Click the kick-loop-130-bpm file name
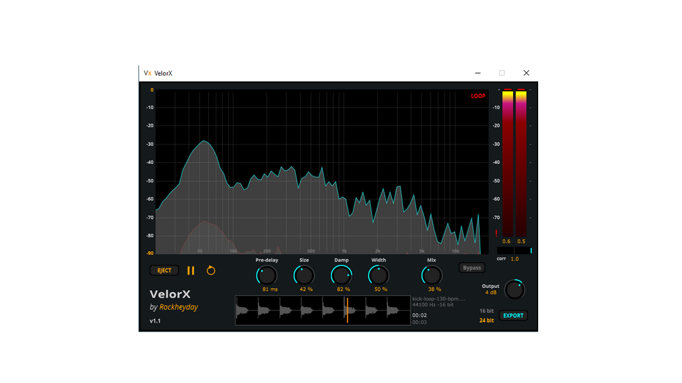The image size is (682, 383). point(439,299)
